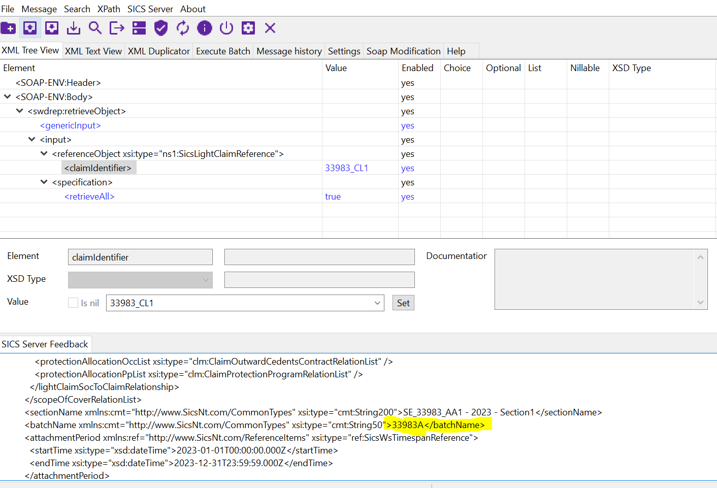
Task: Click the Element name field containing claimIdentifier
Action: (140, 257)
